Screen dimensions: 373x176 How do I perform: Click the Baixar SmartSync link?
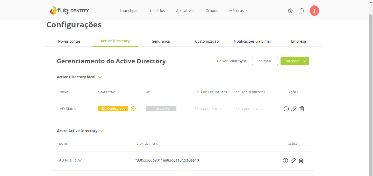232,61
